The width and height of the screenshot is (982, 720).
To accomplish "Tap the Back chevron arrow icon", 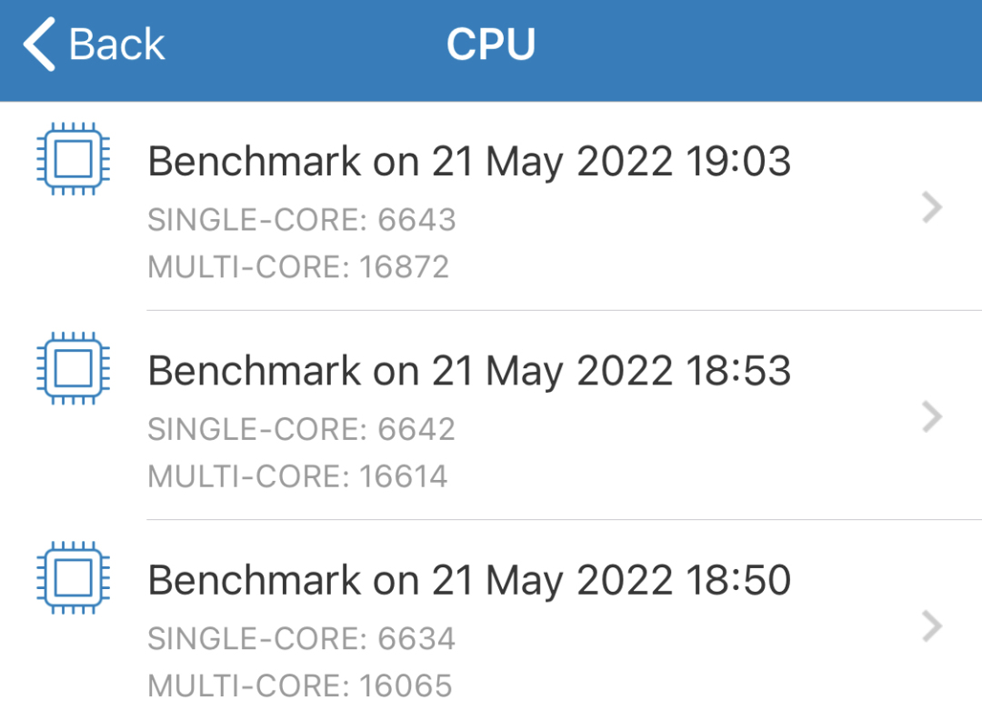I will click(x=39, y=44).
